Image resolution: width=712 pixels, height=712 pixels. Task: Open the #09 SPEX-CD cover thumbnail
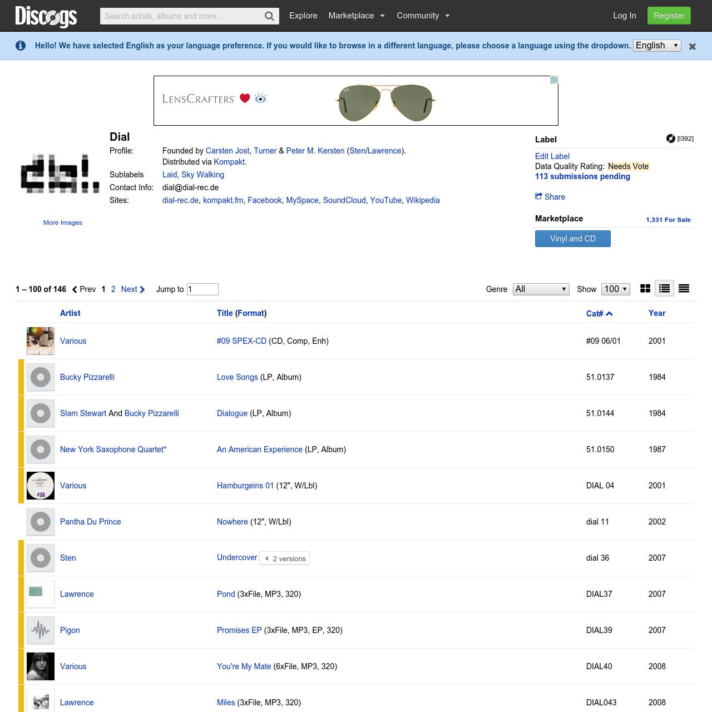coord(41,341)
